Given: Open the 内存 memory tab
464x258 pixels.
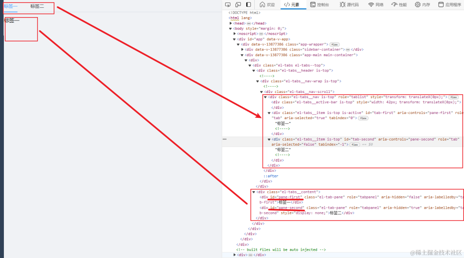Looking at the screenshot, I should (423, 4).
